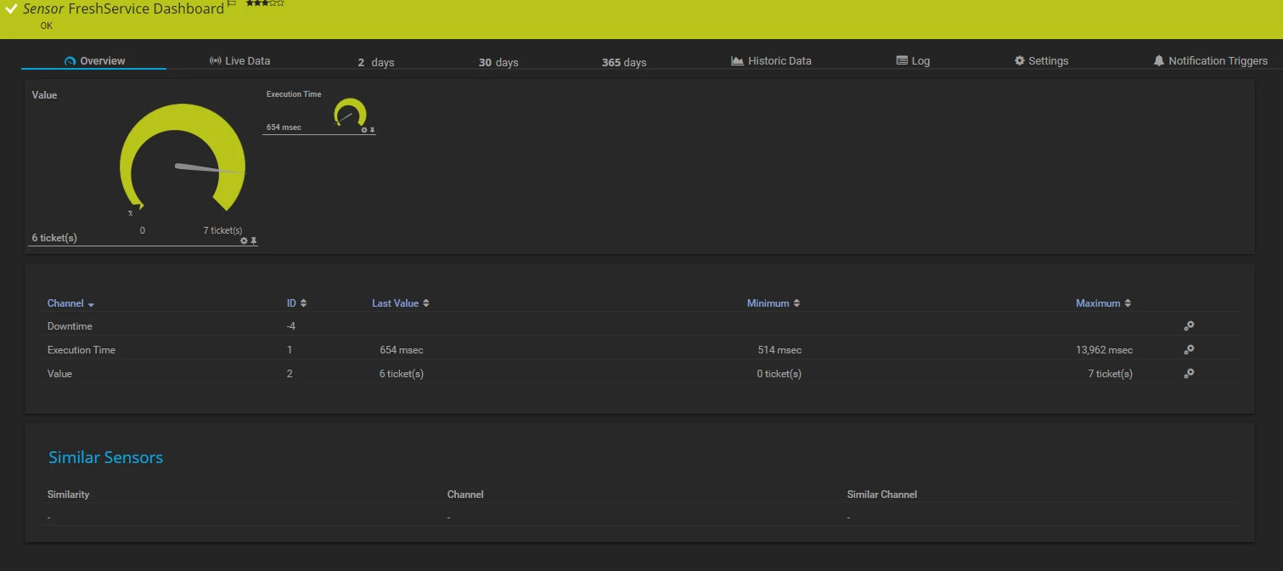Open Value row channel settings gears

pos(1189,373)
